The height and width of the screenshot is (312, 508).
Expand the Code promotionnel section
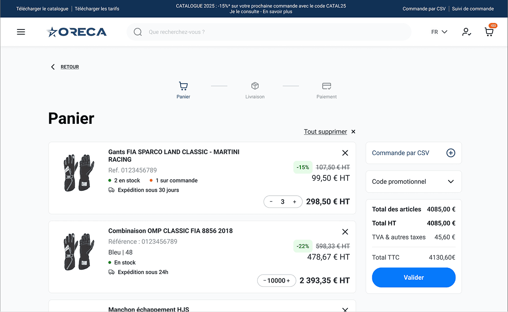coord(414,182)
